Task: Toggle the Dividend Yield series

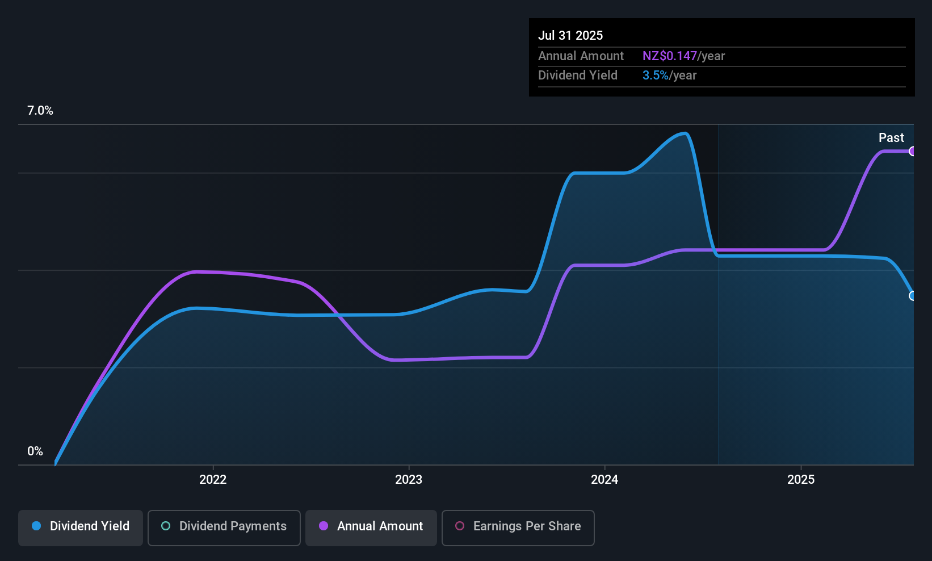Action: click(81, 528)
